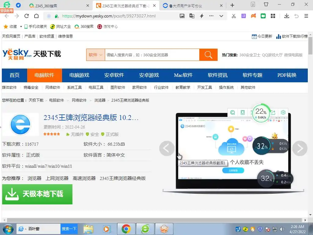Expand the address bar dropdown chevron
This screenshot has width=313, height=235.
coord(221,16)
